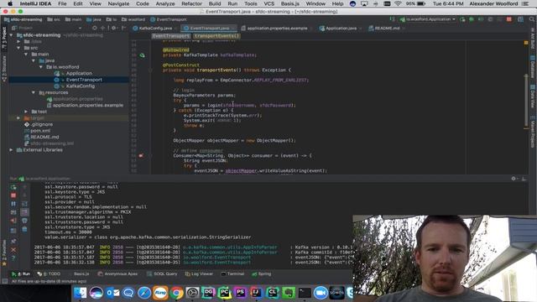Open the Log Viewer tool window button

(200, 274)
